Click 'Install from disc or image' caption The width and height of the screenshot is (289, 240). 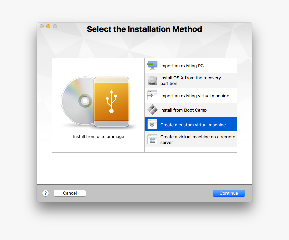pyautogui.click(x=98, y=136)
